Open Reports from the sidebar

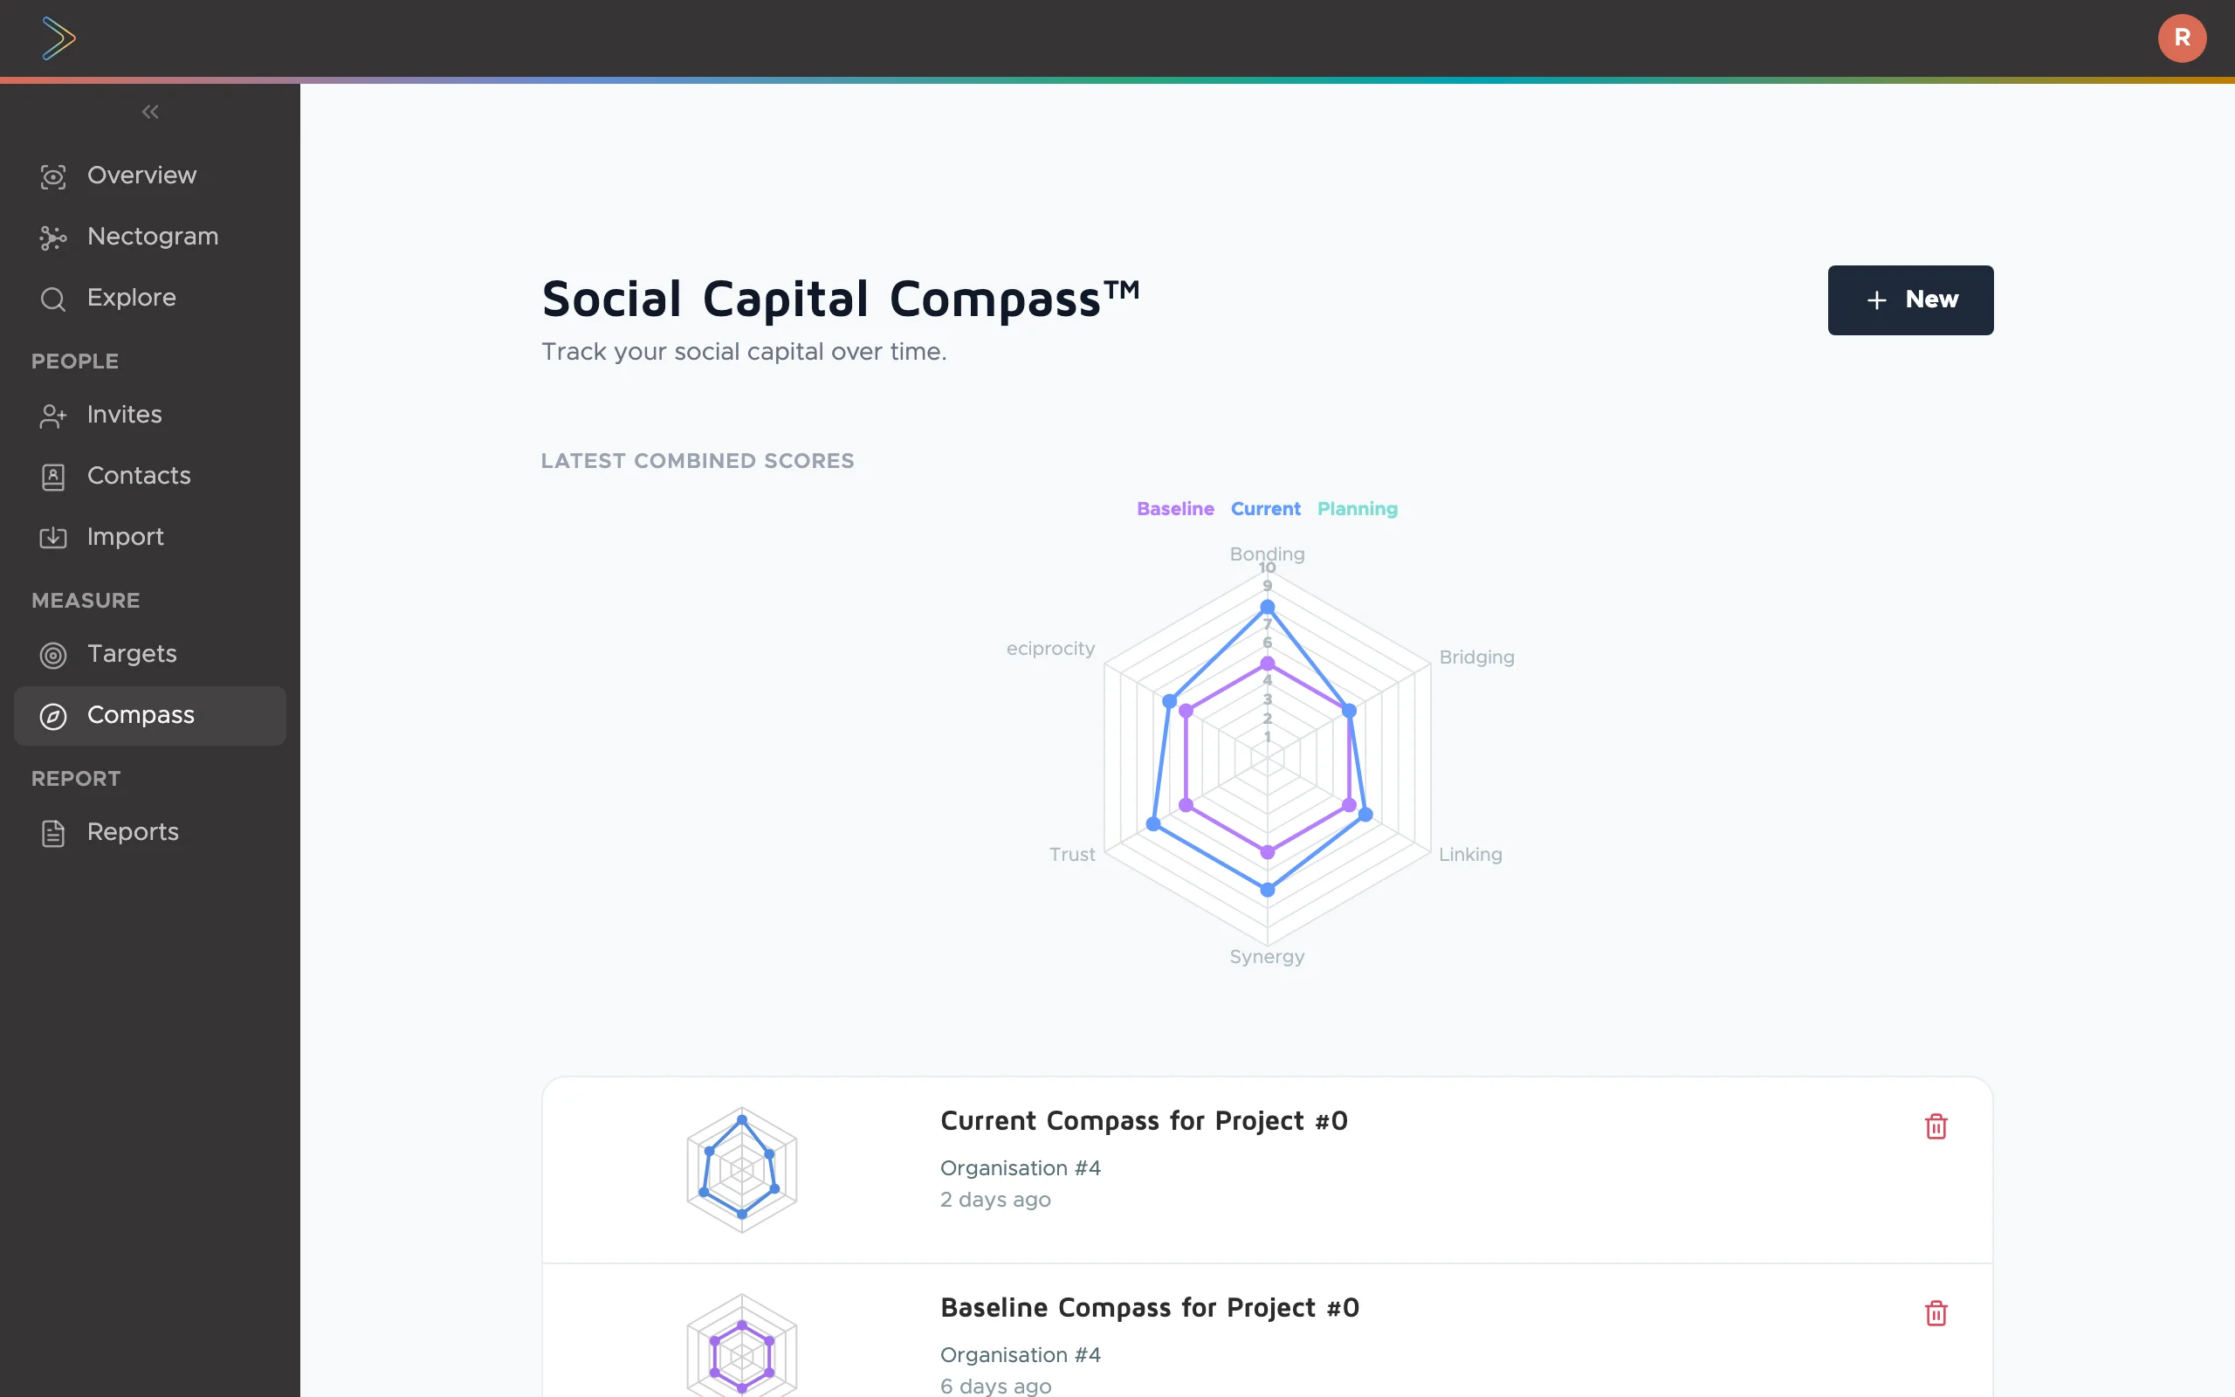pyautogui.click(x=133, y=832)
